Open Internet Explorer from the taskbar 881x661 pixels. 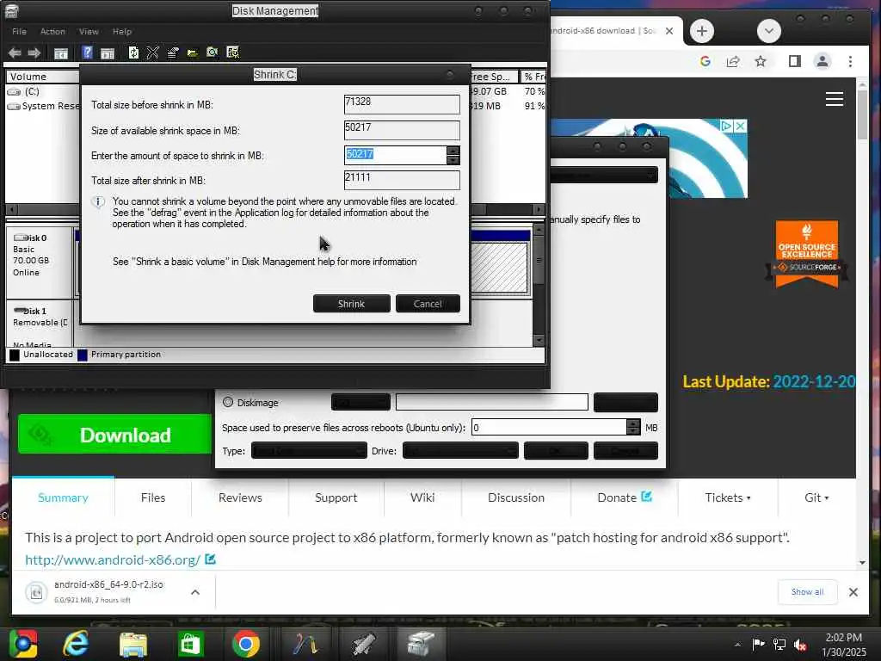[76, 644]
